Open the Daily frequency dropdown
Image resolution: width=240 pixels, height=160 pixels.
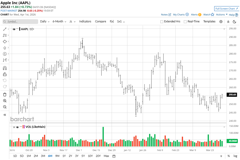pyautogui.click(x=45, y=22)
